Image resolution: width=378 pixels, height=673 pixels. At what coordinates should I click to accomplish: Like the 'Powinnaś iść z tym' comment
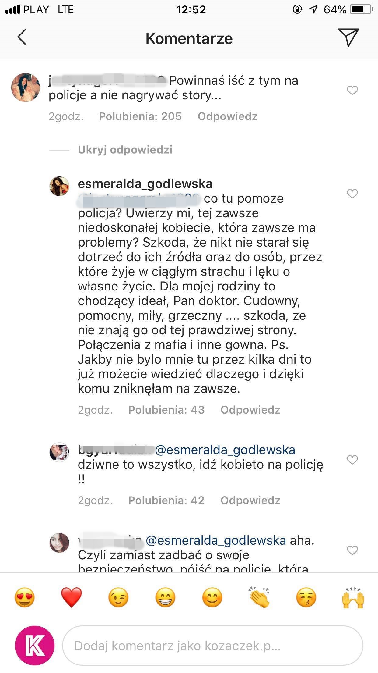pos(352,90)
